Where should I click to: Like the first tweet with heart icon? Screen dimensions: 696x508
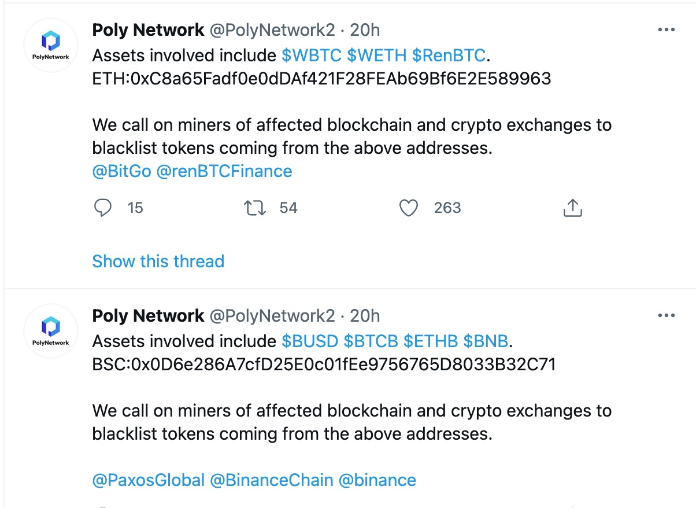409,208
